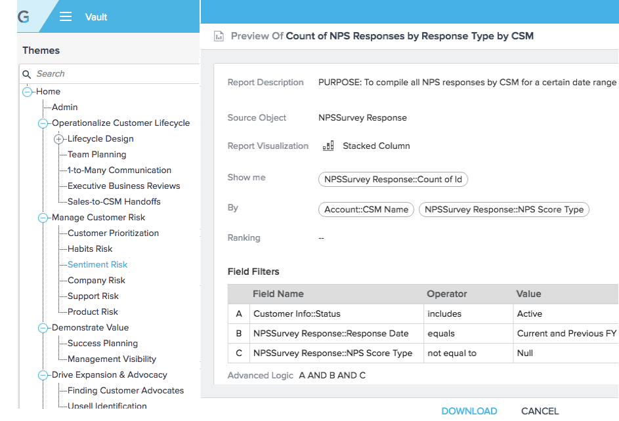Cancel the report preview
The height and width of the screenshot is (421, 619).
tap(540, 411)
